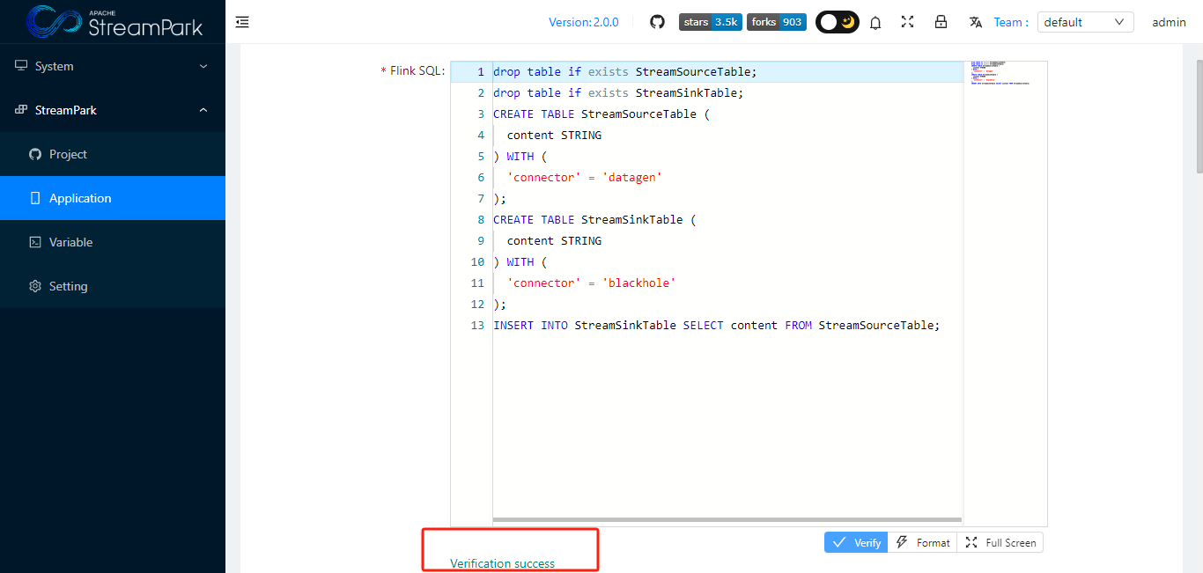Open the Setting menu item
This screenshot has height=573, width=1203.
(113, 286)
